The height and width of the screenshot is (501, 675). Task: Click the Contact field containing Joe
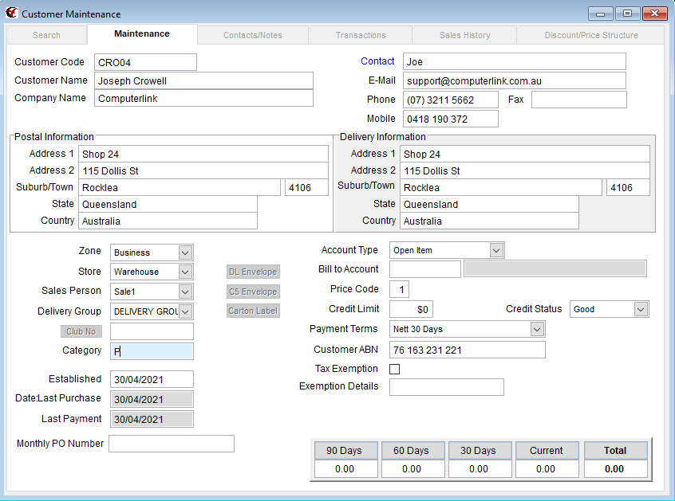515,61
